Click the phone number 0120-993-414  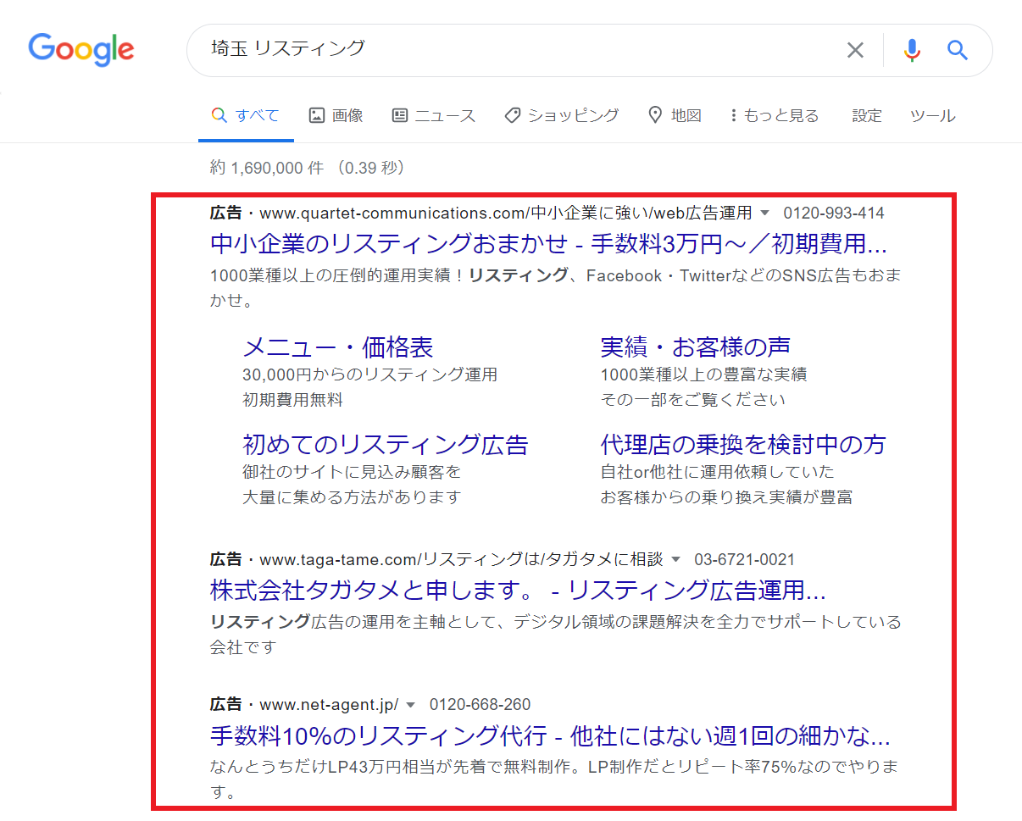pyautogui.click(x=834, y=214)
